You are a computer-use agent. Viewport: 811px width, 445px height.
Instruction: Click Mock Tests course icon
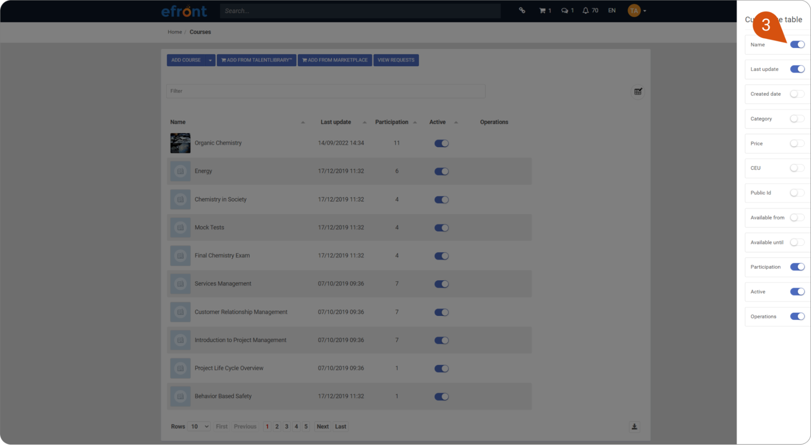[180, 228]
